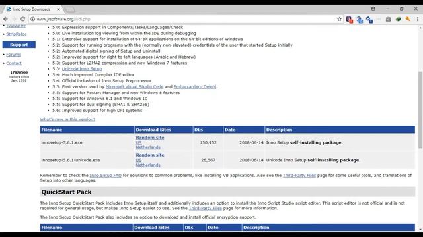The height and width of the screenshot is (237, 423).
Task: Open the light-blue badged extension icon
Action: 360,20
